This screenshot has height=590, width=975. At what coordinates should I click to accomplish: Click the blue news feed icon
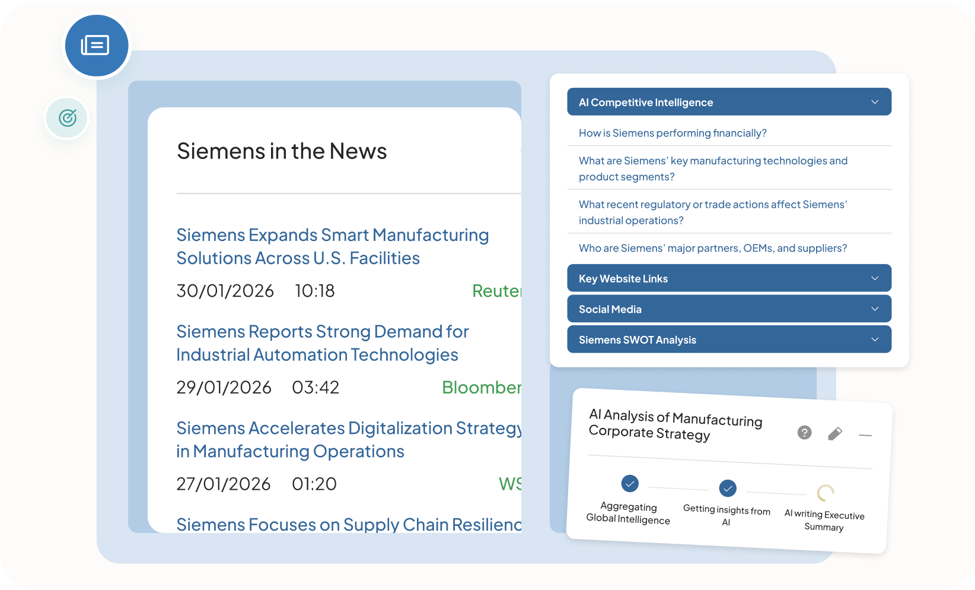[96, 46]
